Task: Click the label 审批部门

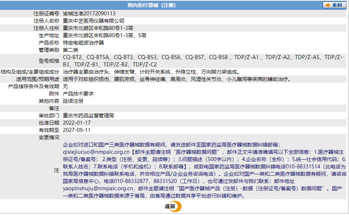Action: point(49,115)
